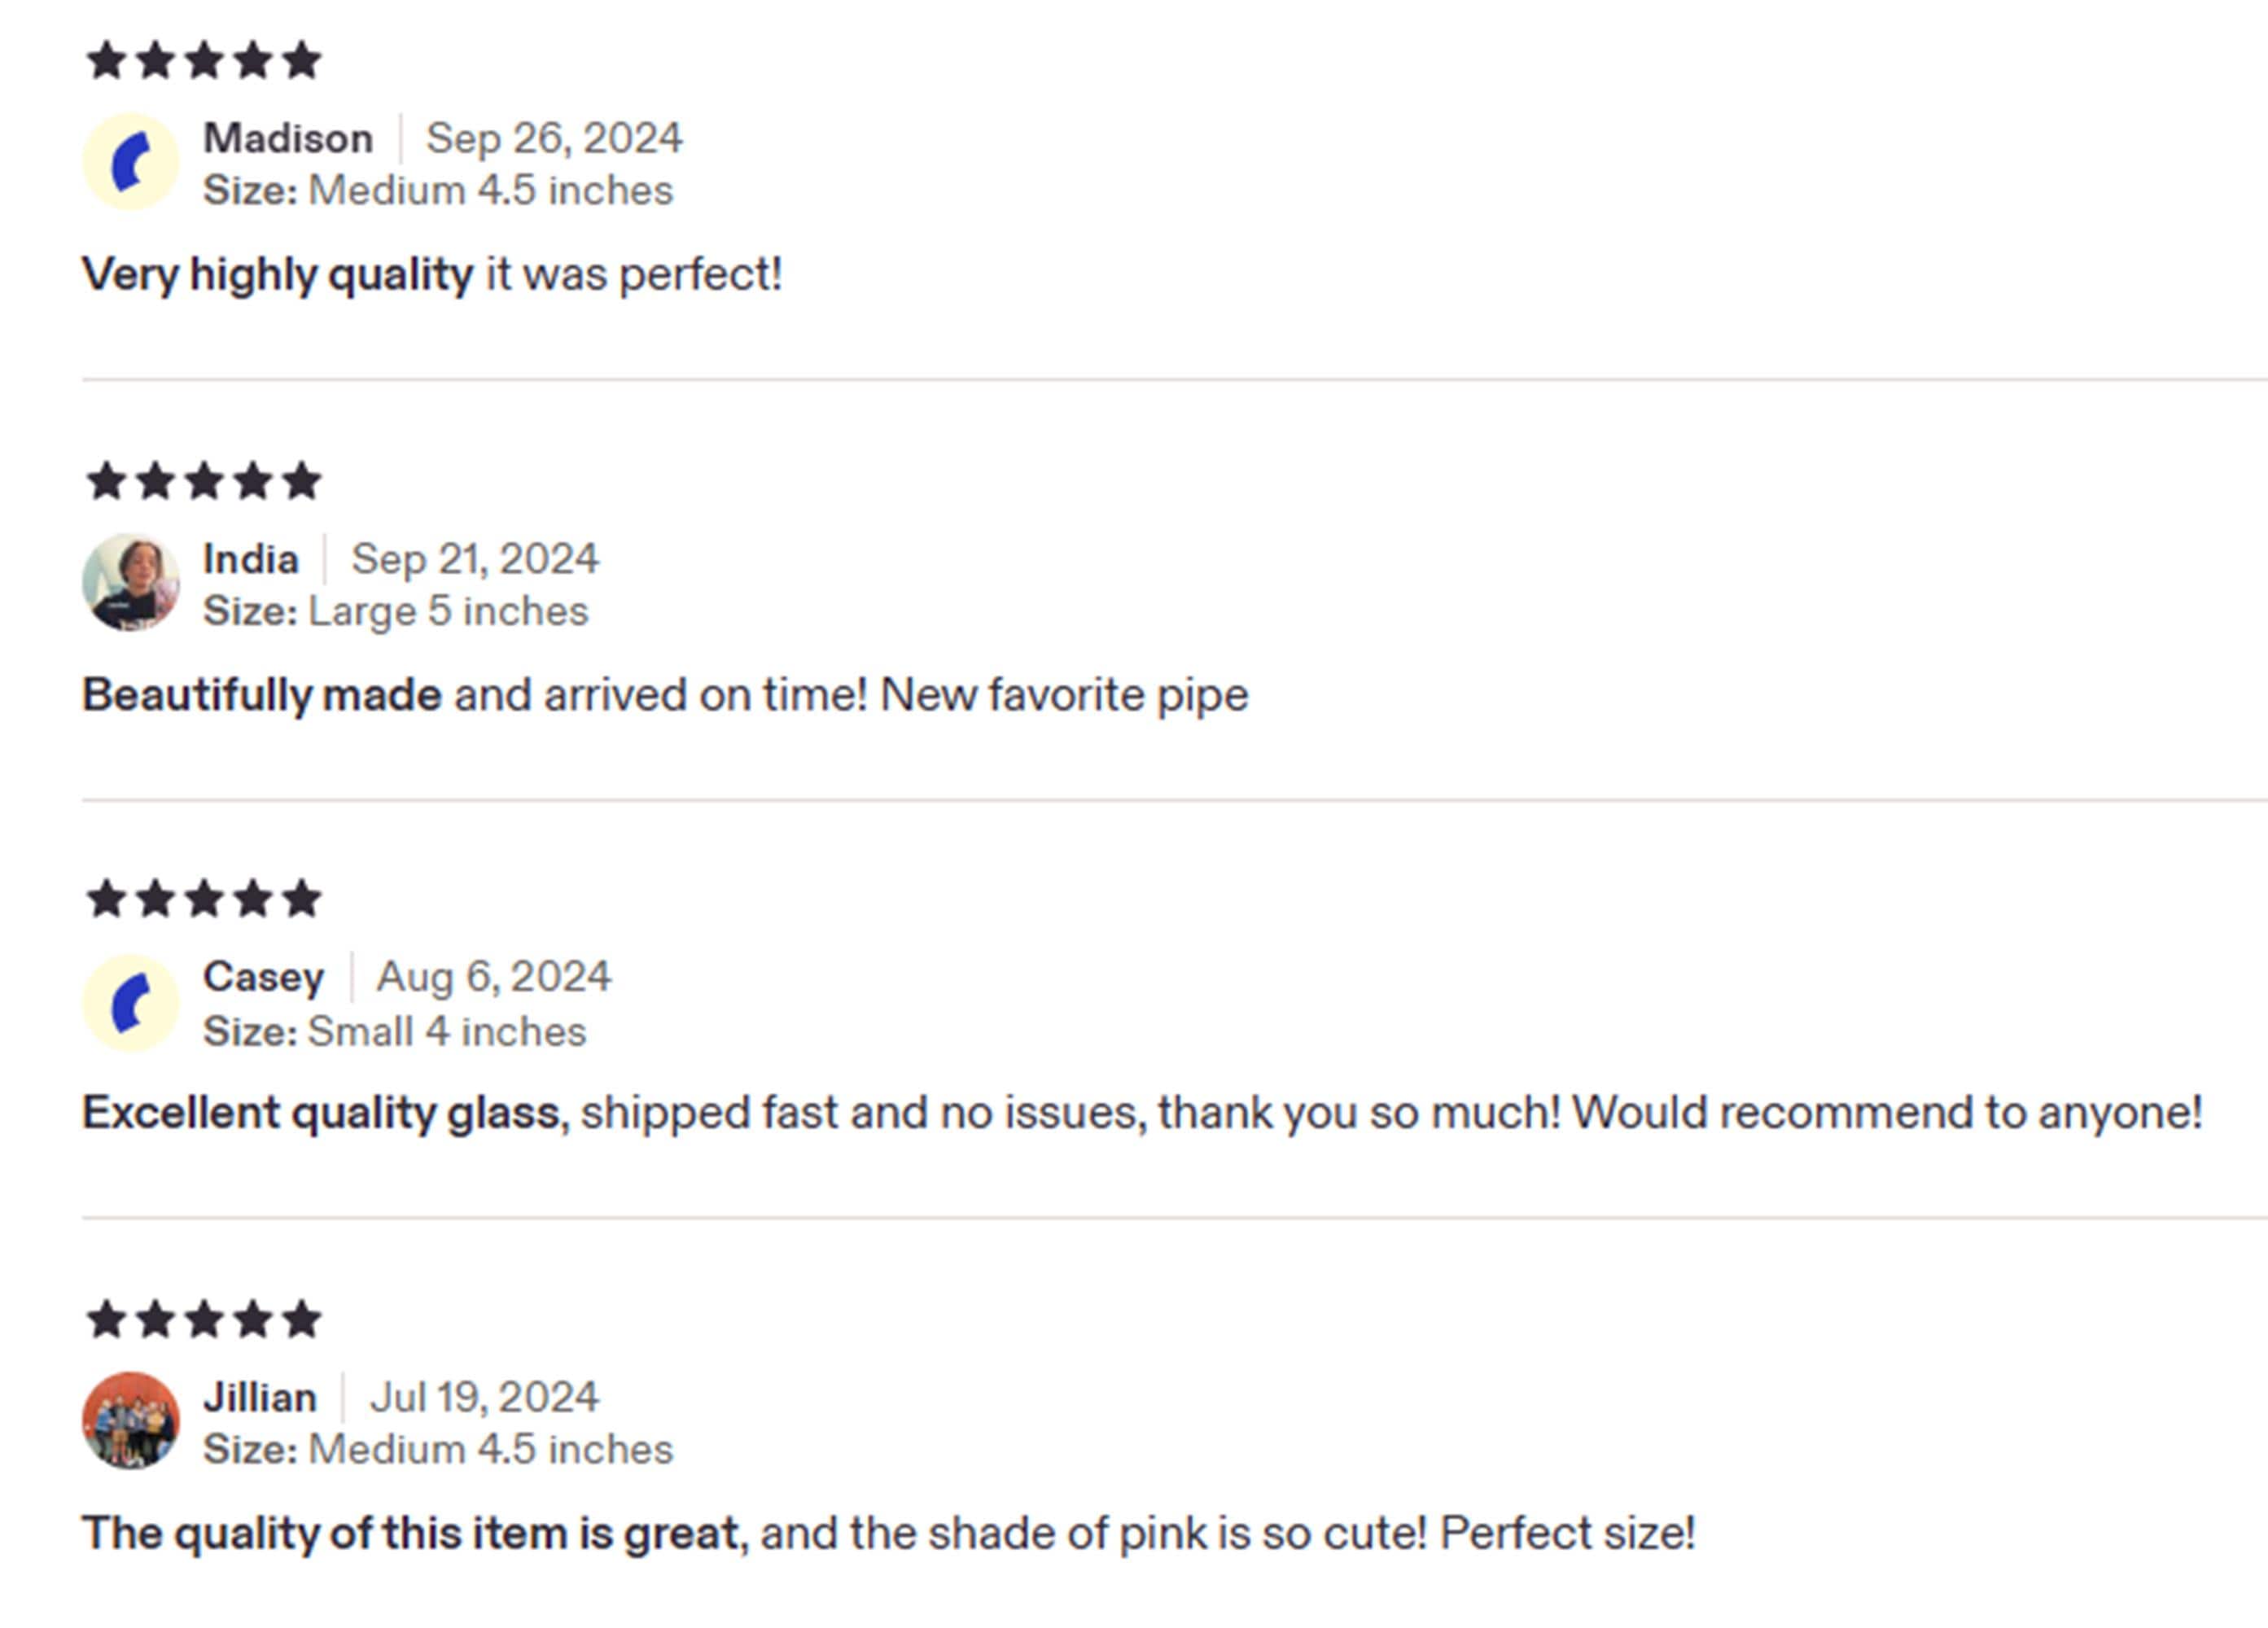Click the Sep 26, 2024 review date
This screenshot has width=2268, height=1628.
click(554, 138)
